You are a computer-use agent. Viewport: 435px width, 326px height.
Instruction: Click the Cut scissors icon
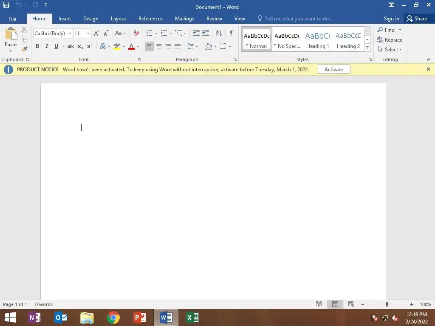[x=24, y=30]
